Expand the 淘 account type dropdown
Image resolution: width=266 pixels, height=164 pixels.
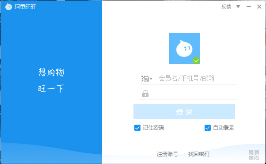point(147,79)
